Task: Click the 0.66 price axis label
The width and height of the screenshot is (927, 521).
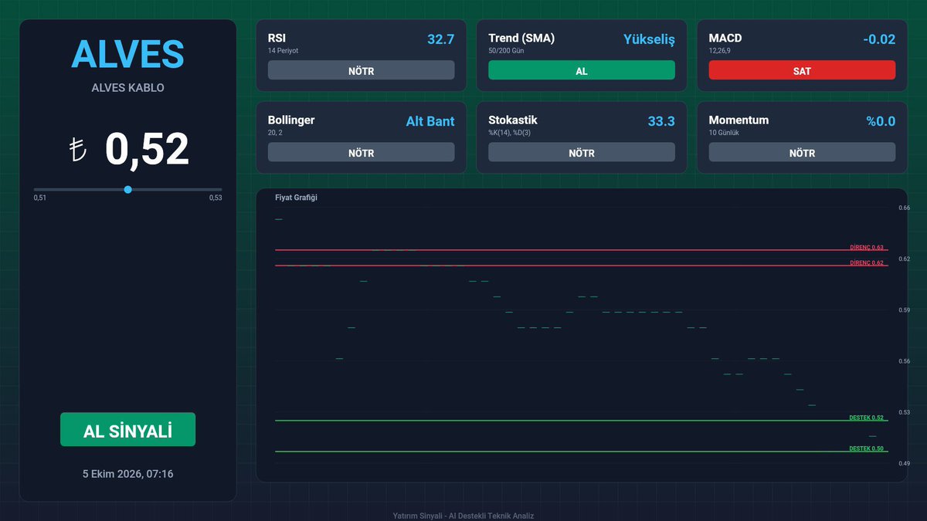Action: click(904, 208)
